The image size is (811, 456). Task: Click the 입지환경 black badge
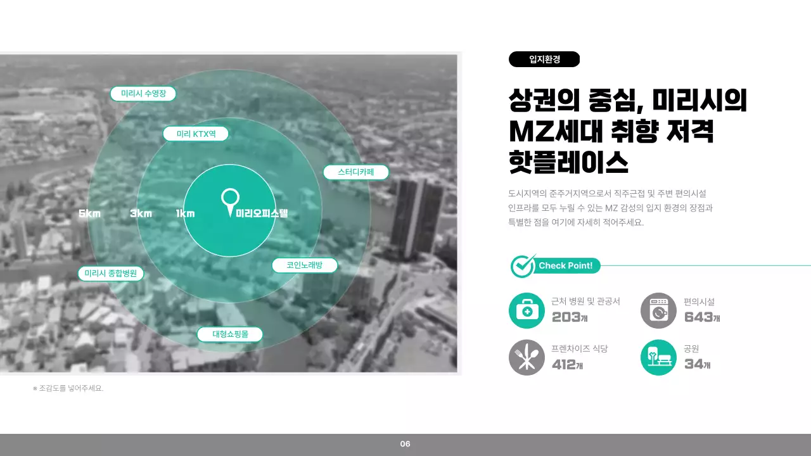pyautogui.click(x=545, y=59)
